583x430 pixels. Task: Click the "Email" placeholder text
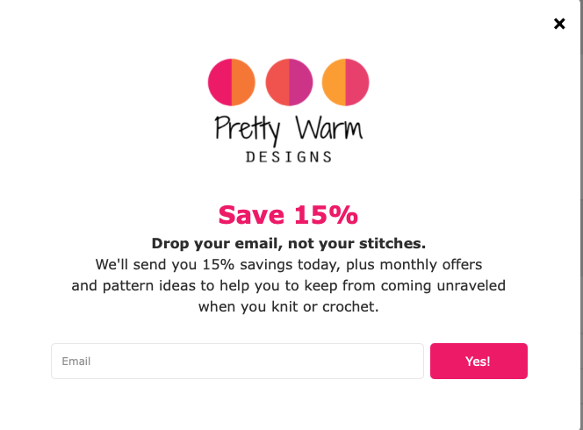pyautogui.click(x=76, y=362)
